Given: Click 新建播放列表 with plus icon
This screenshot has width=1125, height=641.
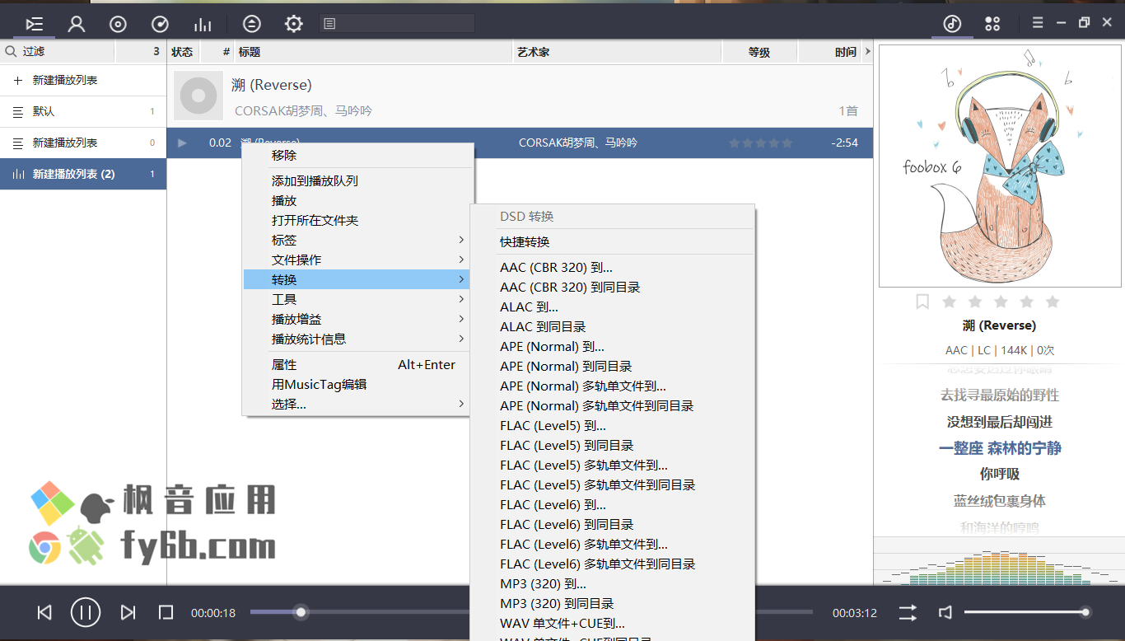Looking at the screenshot, I should point(83,80).
